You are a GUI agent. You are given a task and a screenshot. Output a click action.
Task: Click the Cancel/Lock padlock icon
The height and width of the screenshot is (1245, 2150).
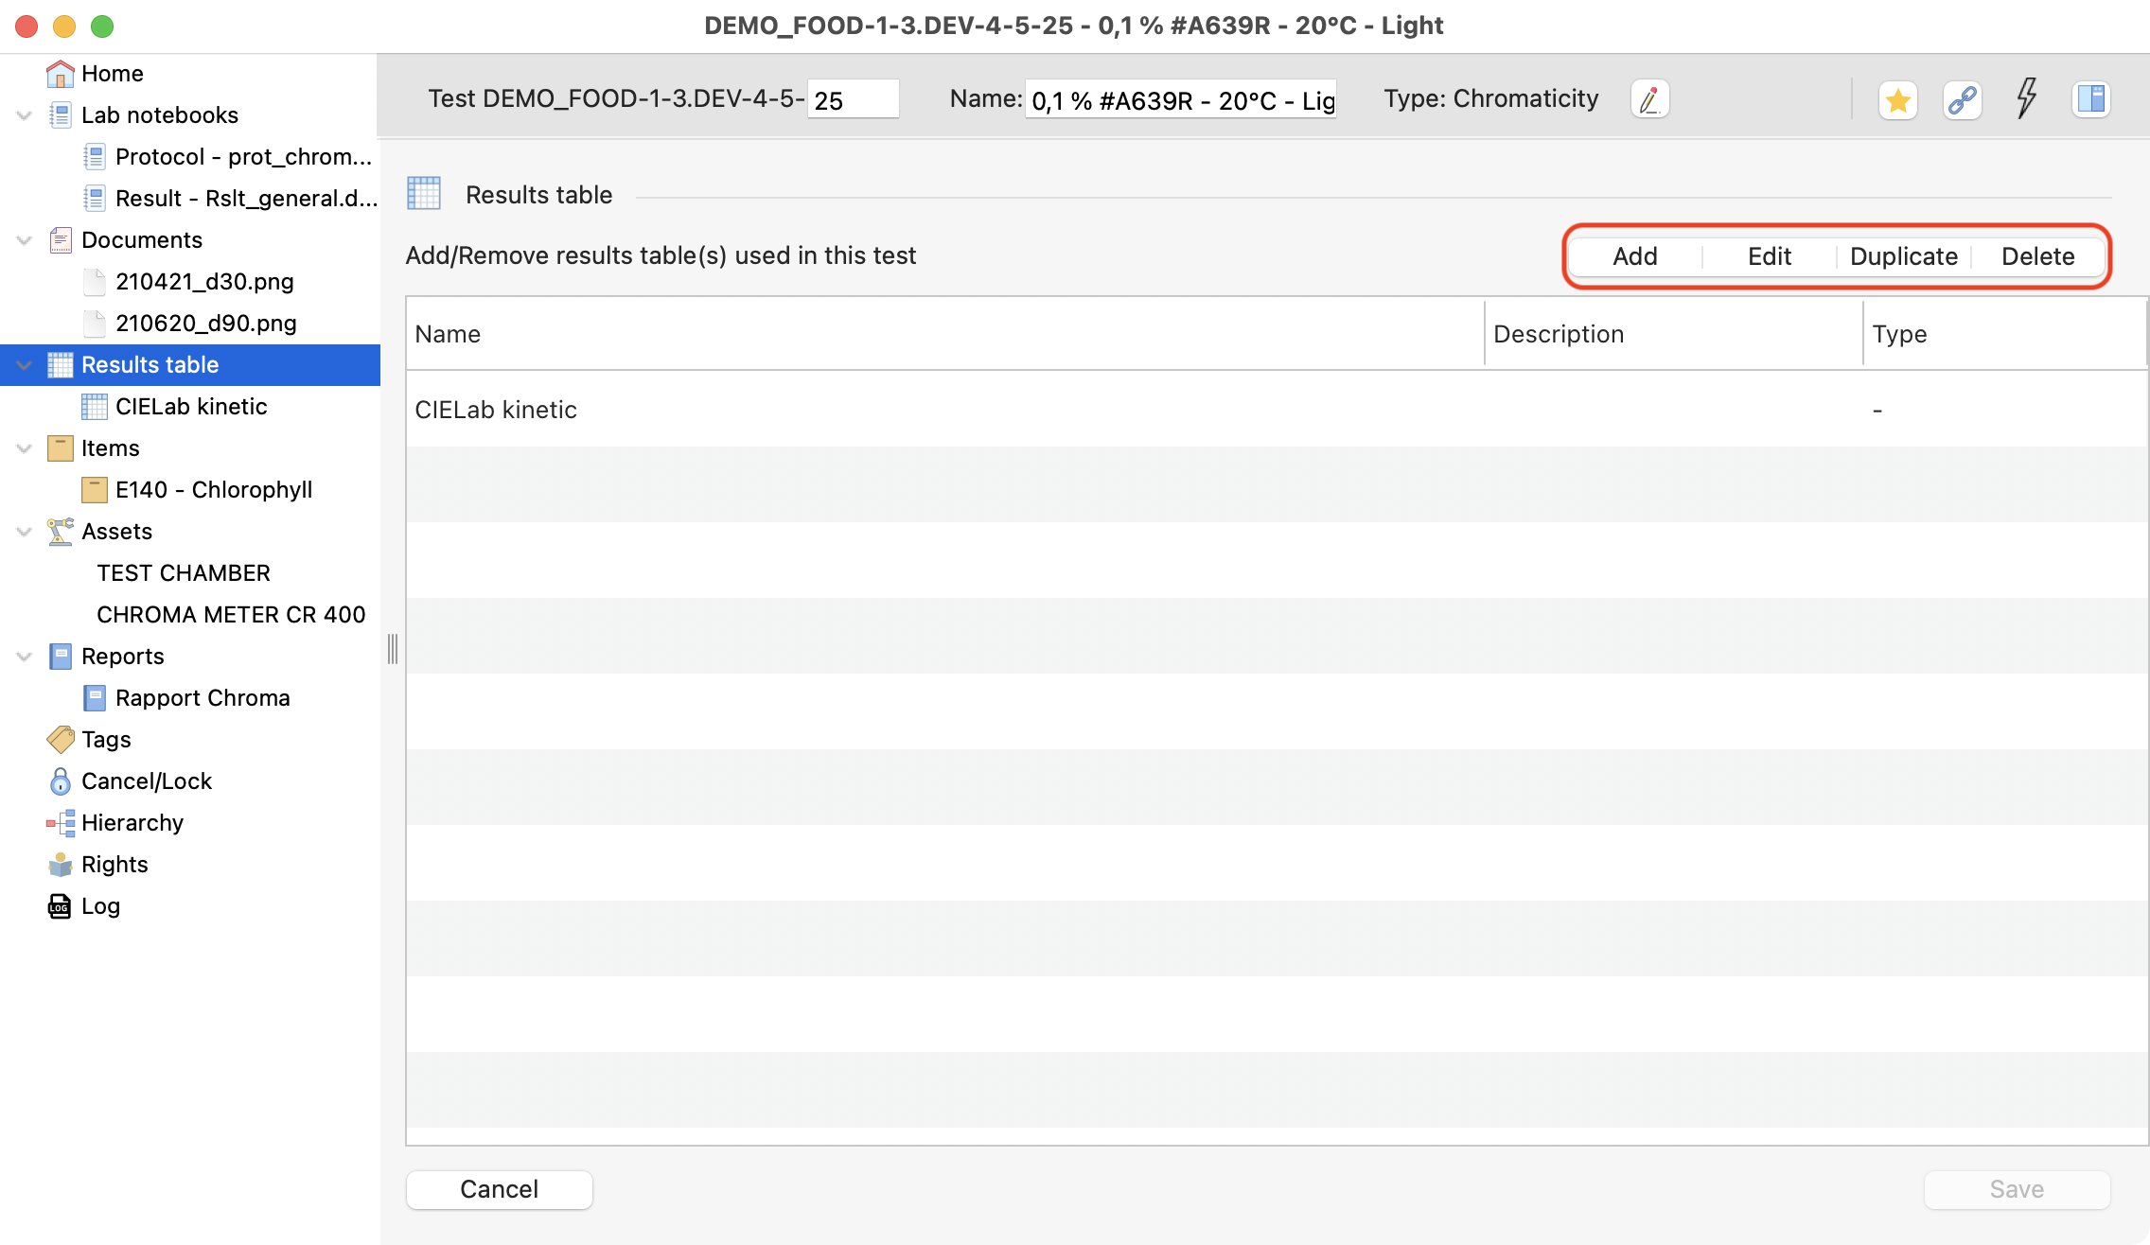(x=60, y=781)
